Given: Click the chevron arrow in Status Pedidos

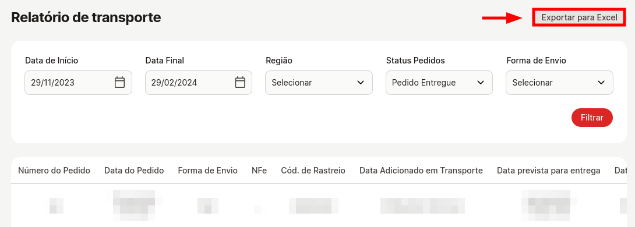Looking at the screenshot, I should tap(481, 83).
